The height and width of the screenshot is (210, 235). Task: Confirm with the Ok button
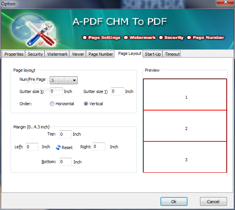click(174, 202)
